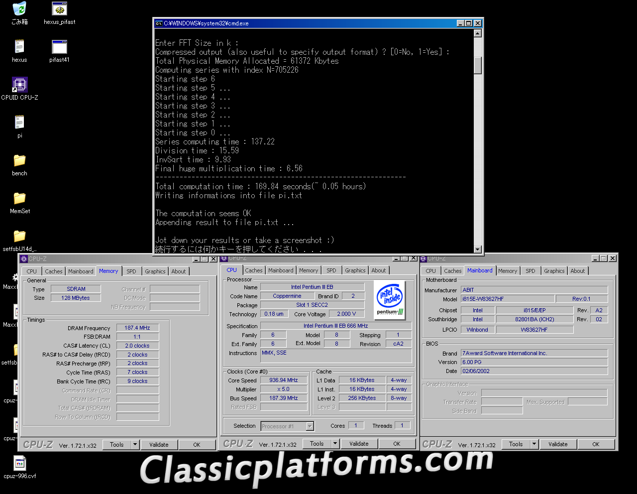
Task: Click the CAS# Latency 2.0 clocks value
Action: point(138,346)
